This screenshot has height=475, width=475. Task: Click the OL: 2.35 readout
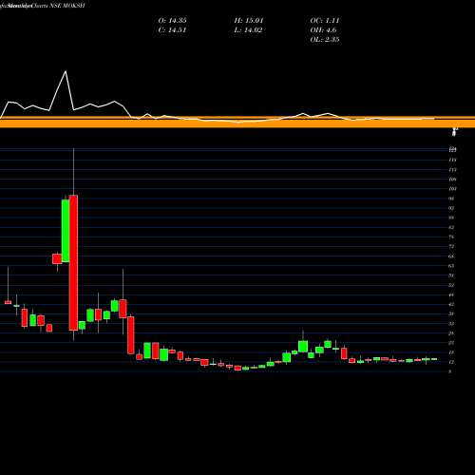coord(325,40)
